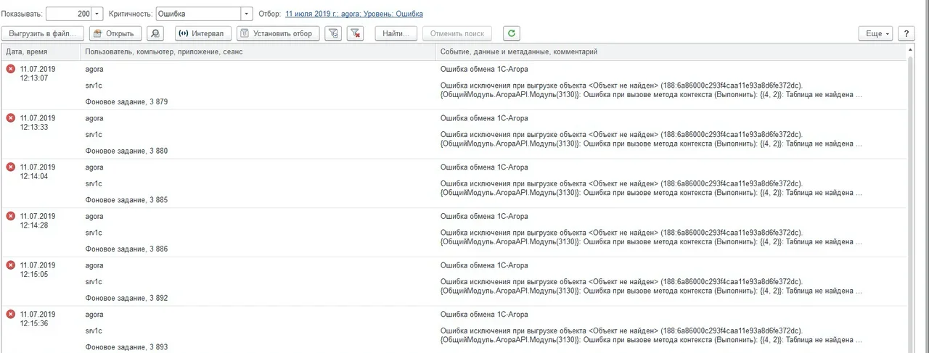Click the filter by current value icon
This screenshot has width=929, height=353.
coord(333,33)
